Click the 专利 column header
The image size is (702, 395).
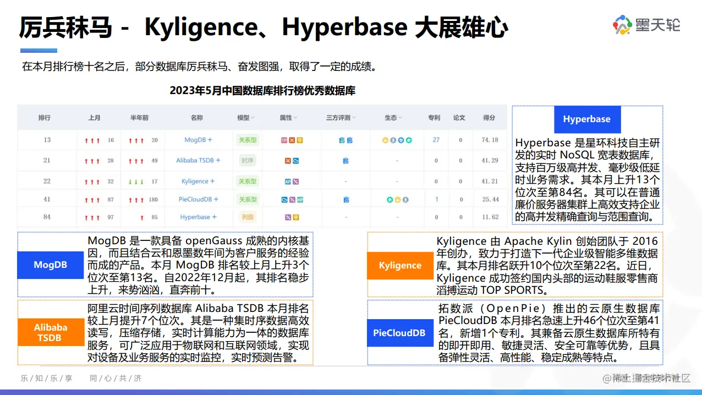[434, 118]
